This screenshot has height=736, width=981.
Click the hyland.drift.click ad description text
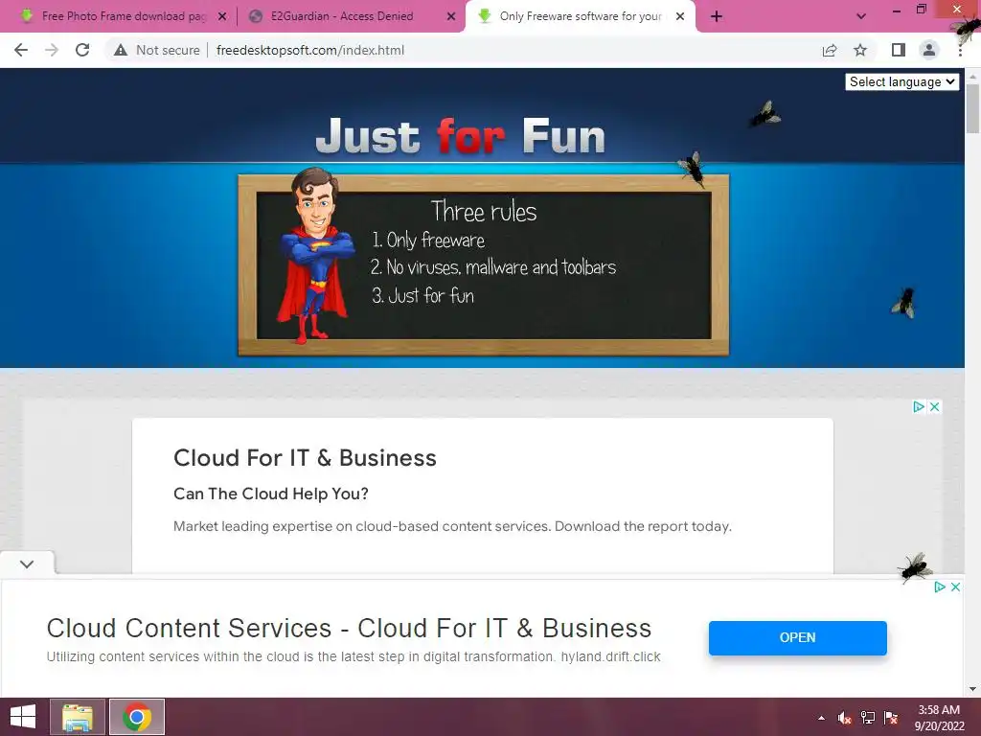point(354,656)
